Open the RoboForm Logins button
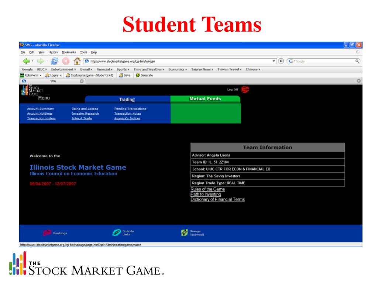Viewport: 378px width, 283px height. (x=54, y=75)
